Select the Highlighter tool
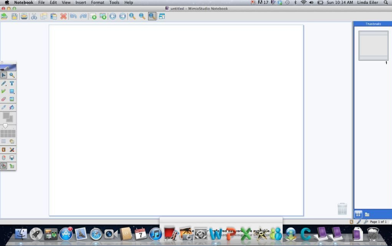392x246 pixels. point(4,91)
